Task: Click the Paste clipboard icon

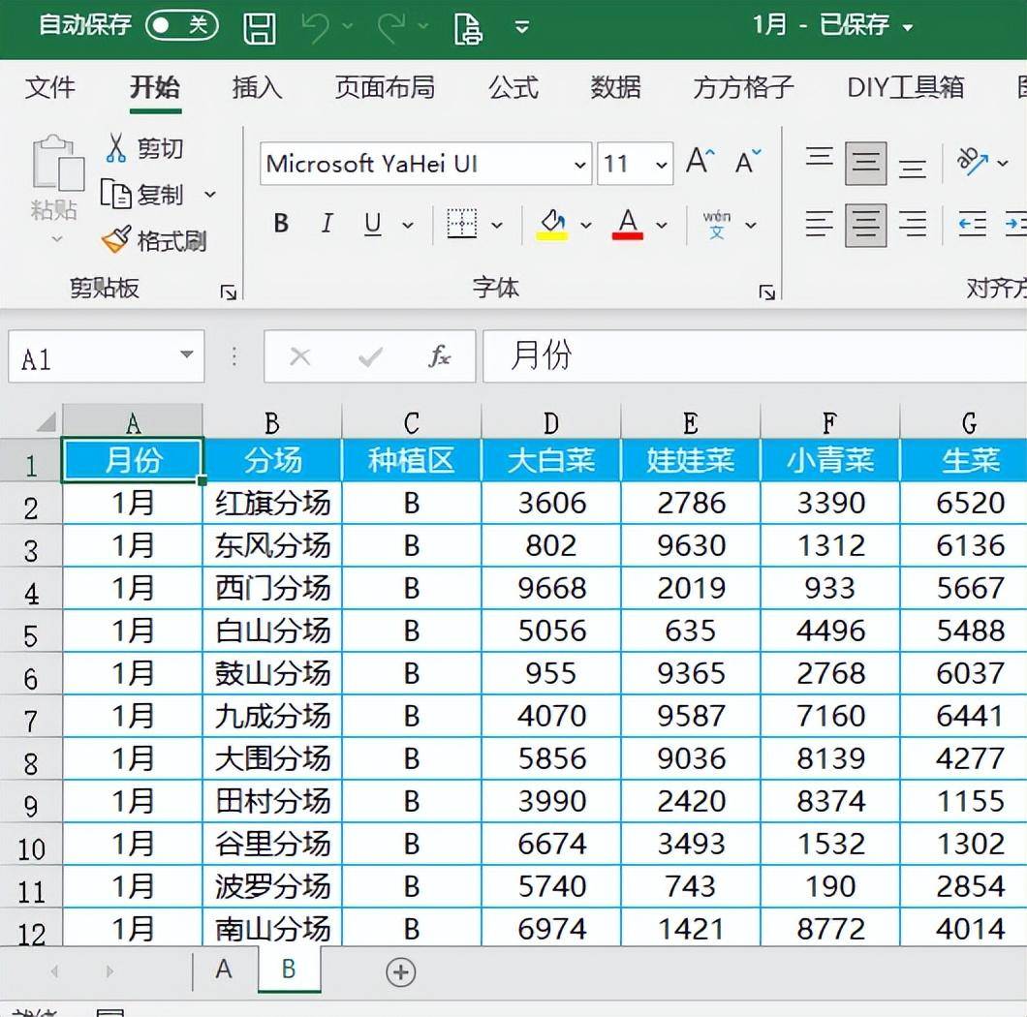Action: click(57, 163)
